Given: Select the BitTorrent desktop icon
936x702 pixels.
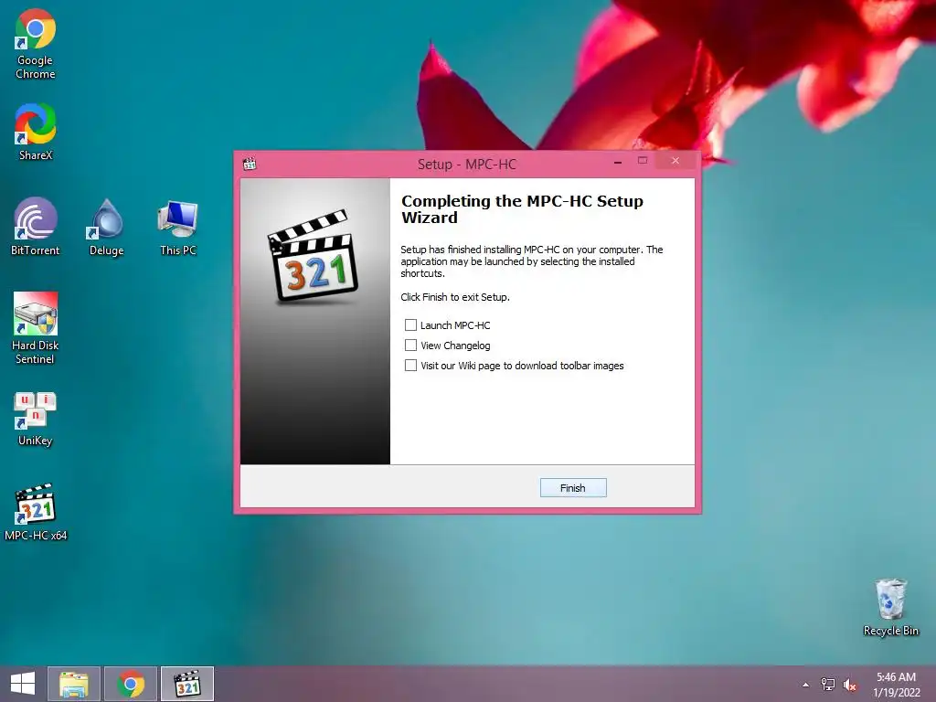Looking at the screenshot, I should tap(36, 227).
